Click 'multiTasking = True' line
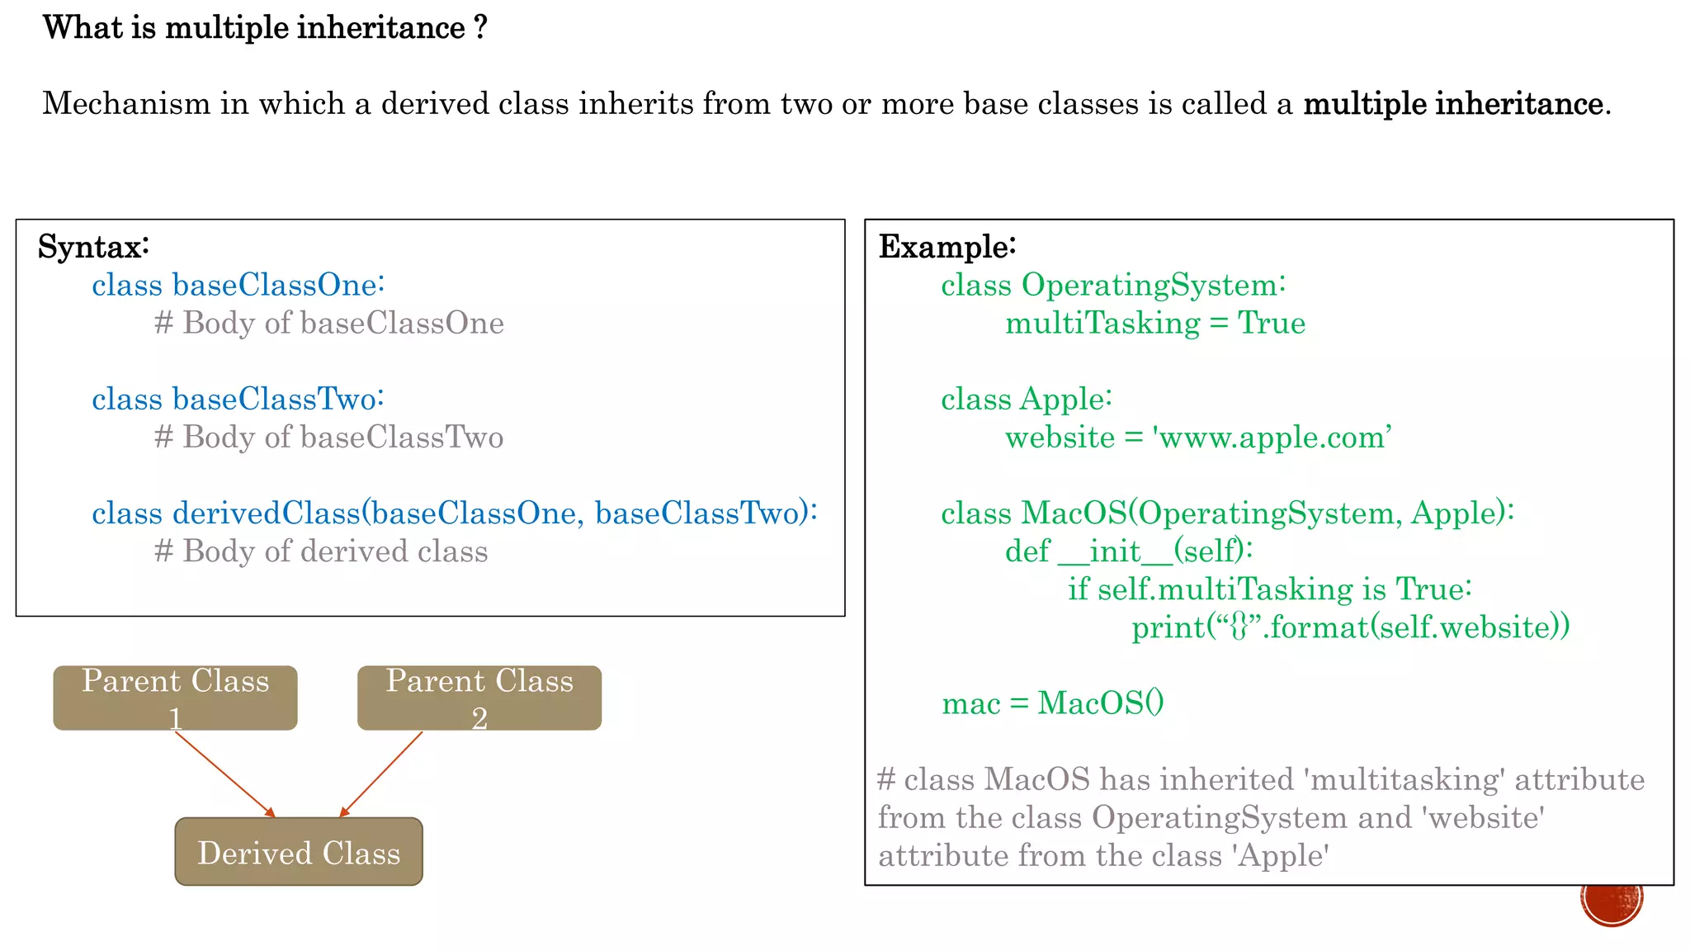Image resolution: width=1690 pixels, height=951 pixels. (1154, 323)
